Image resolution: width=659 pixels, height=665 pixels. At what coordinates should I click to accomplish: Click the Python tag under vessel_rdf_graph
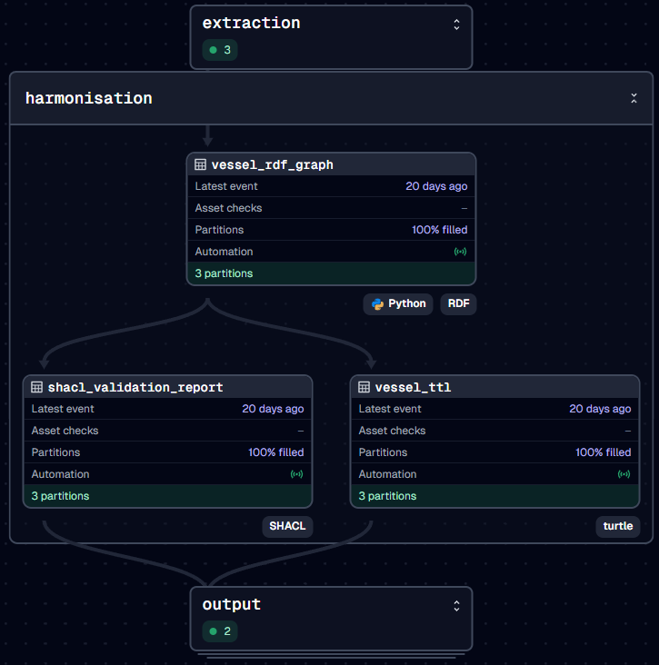(398, 303)
